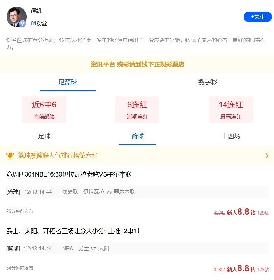
Task: Open the 6连红 recent streak card
Action: (137, 109)
